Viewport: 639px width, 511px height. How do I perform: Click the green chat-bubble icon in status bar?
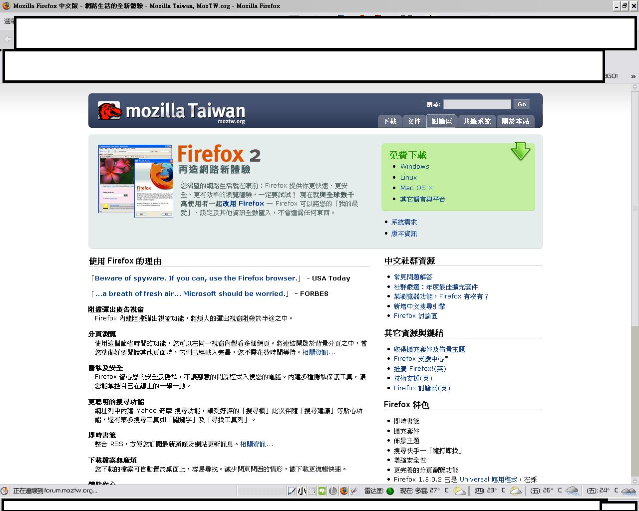(322, 491)
